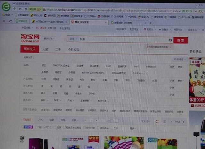Click in the search input field
This screenshot has width=205, height=149.
pos(123,39)
